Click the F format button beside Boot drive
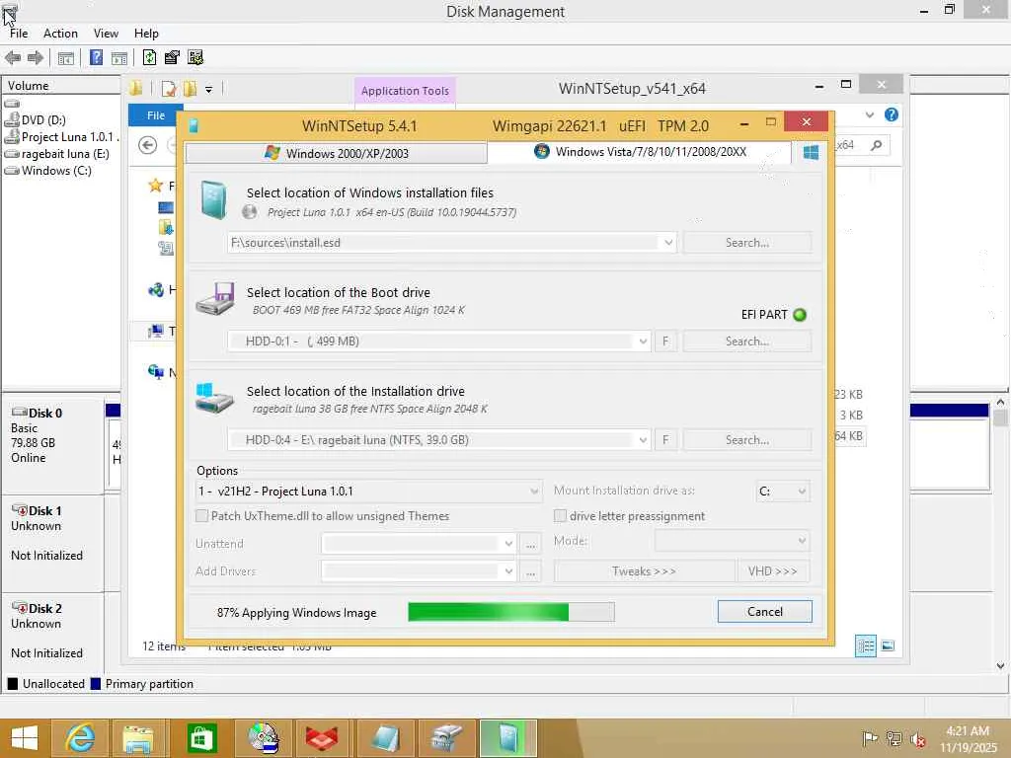The width and height of the screenshot is (1011, 758). coord(665,341)
